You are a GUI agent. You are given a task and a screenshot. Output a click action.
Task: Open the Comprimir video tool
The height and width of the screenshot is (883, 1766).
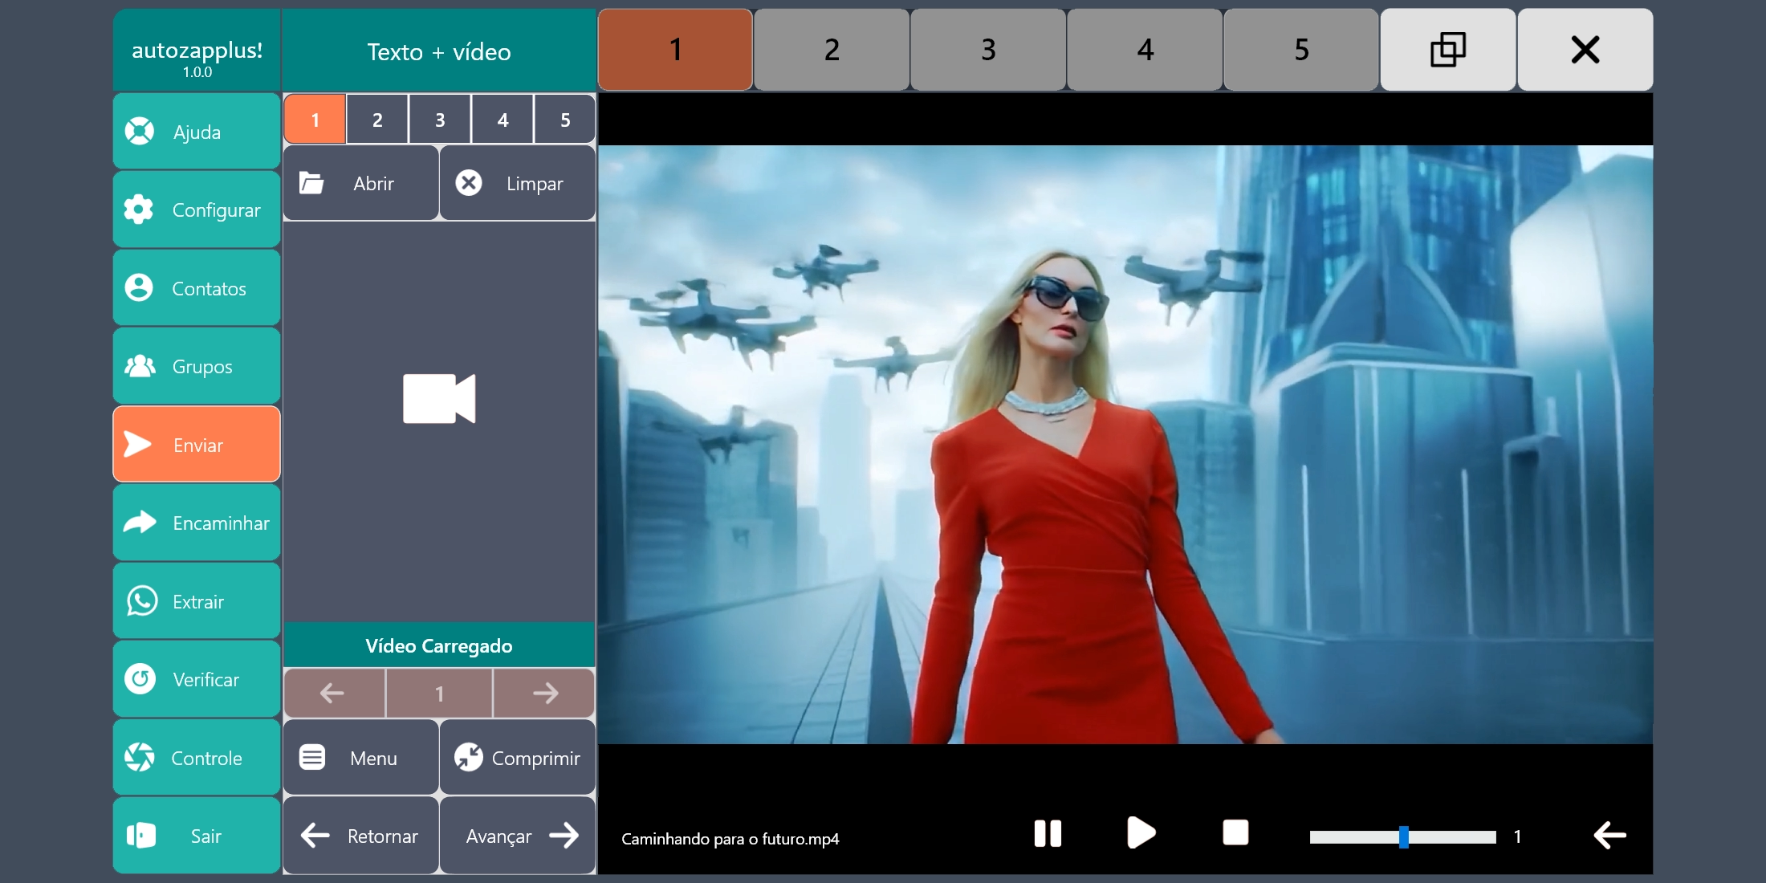pyautogui.click(x=518, y=758)
